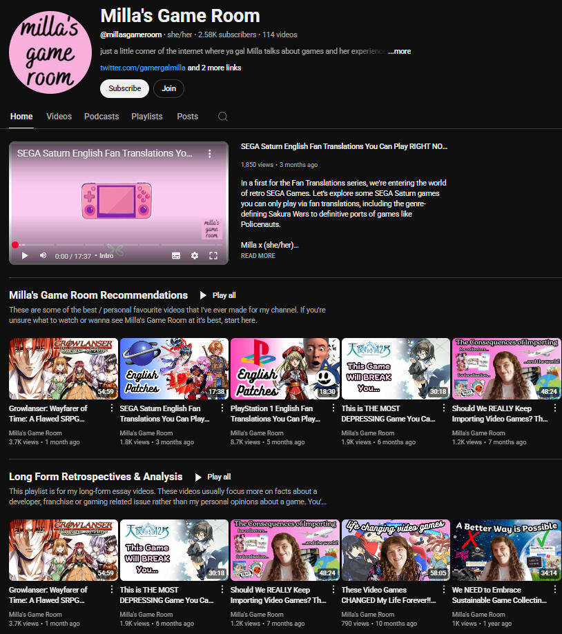Open the Playlists tab
This screenshot has height=634, width=562.
pos(147,117)
